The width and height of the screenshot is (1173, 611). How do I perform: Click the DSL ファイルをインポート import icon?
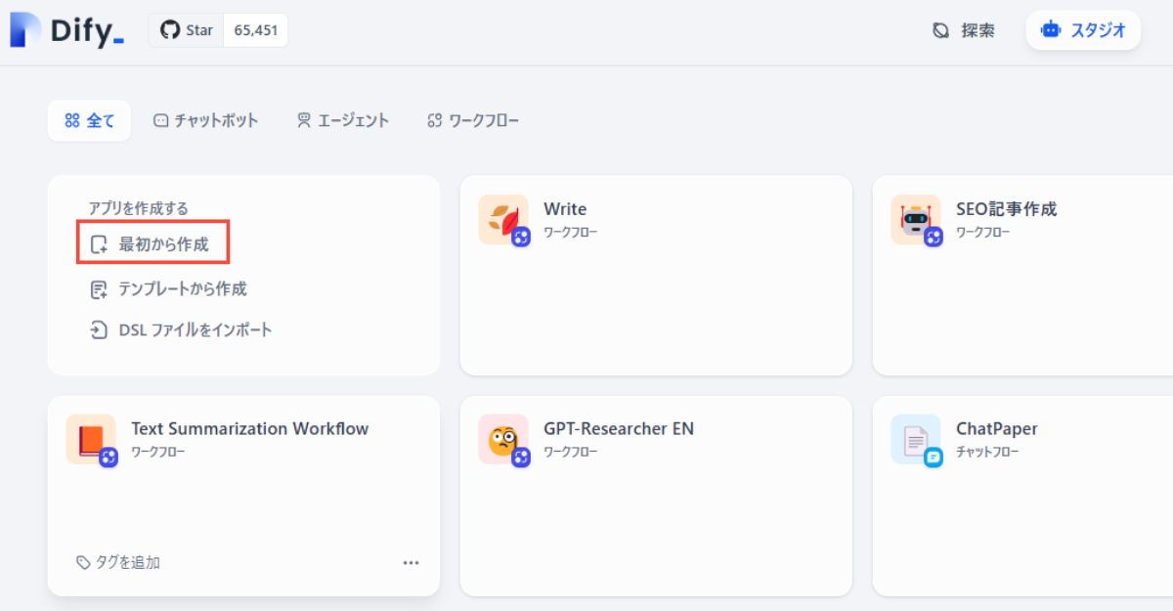(98, 329)
